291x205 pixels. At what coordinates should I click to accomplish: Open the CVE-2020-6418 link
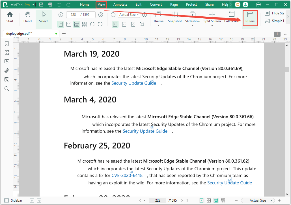127,176
